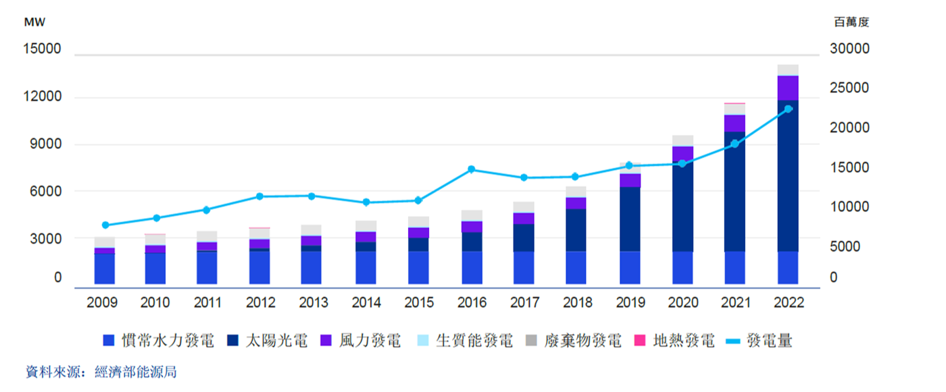This screenshot has width=946, height=392.
Task: Select the 2022 發電量 line data point
Action: point(788,109)
